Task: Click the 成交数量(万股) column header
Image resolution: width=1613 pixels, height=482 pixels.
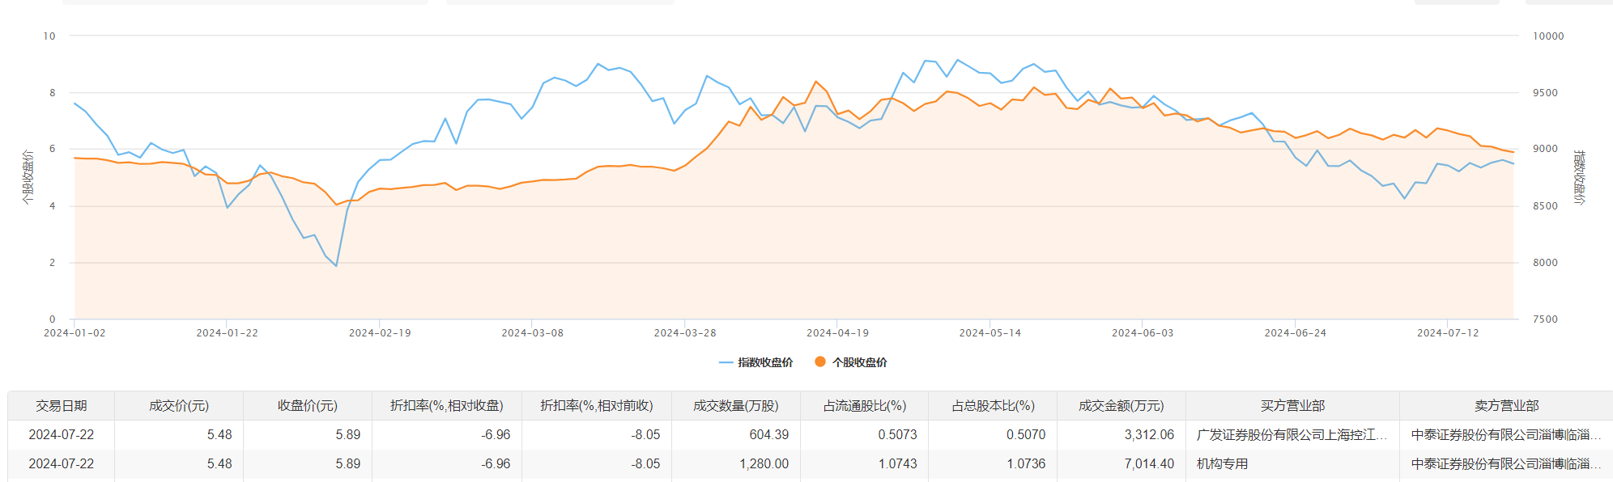Action: click(x=736, y=405)
